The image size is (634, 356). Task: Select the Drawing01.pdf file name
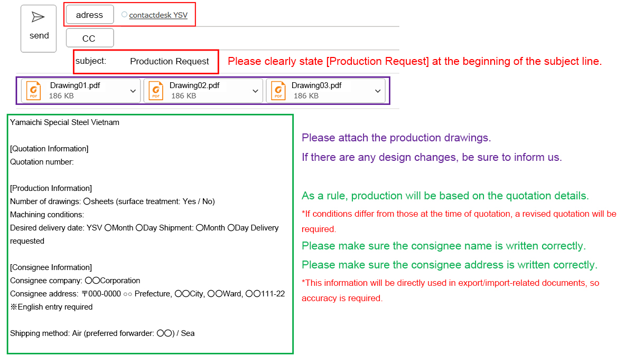pos(74,85)
